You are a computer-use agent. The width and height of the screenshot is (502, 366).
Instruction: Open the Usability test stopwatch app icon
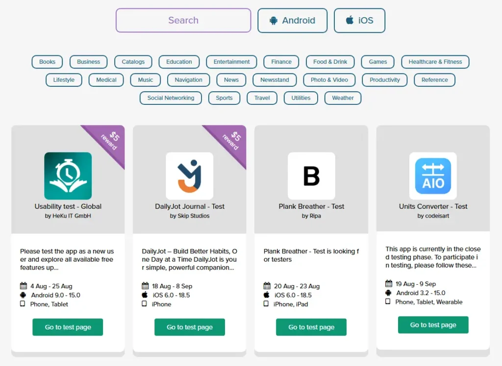(68, 176)
